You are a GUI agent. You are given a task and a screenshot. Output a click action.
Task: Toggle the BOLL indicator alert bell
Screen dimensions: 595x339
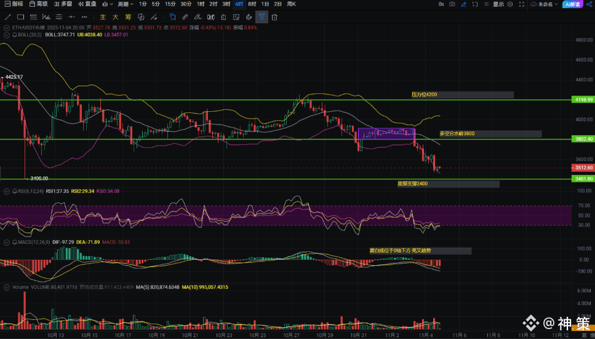point(14,35)
